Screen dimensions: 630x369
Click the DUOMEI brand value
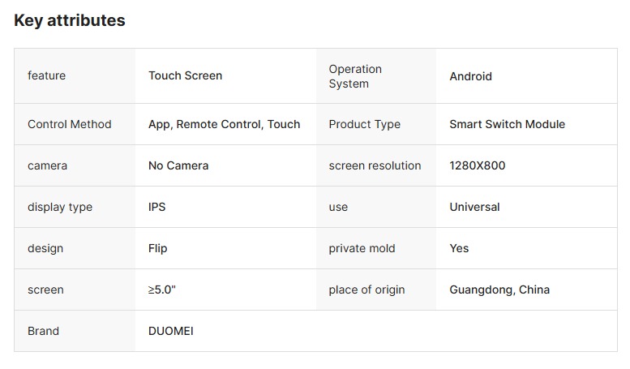(170, 331)
